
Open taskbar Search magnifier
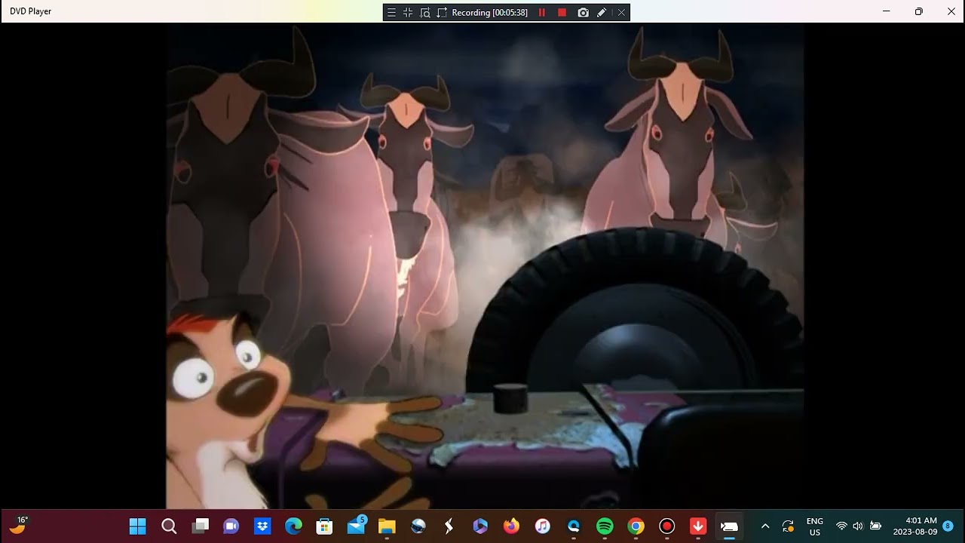click(x=169, y=526)
